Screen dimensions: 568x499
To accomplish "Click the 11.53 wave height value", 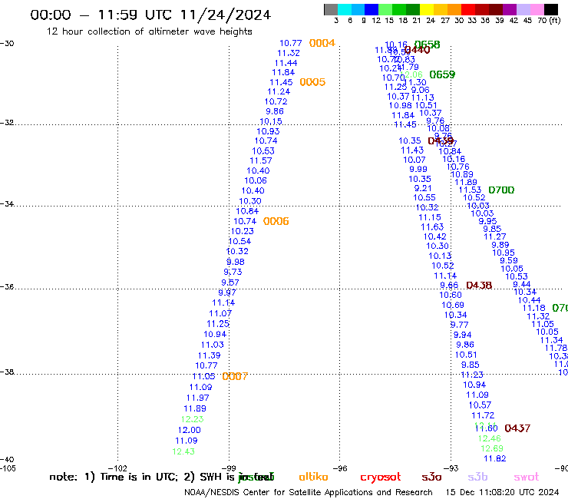I will click(471, 190).
